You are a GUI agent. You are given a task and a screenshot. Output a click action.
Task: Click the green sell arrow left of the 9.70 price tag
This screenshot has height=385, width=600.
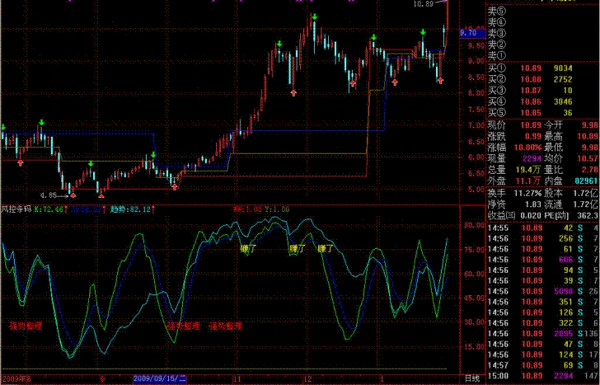click(423, 32)
